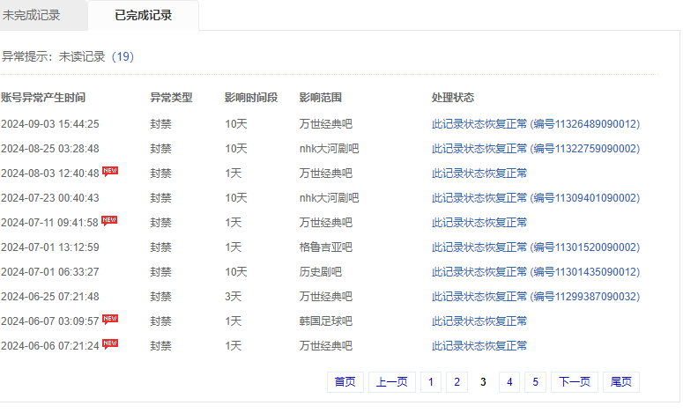Select timestamp 2024-09-03 15:44:25
Viewport: 683px width, 413px height.
click(x=50, y=124)
